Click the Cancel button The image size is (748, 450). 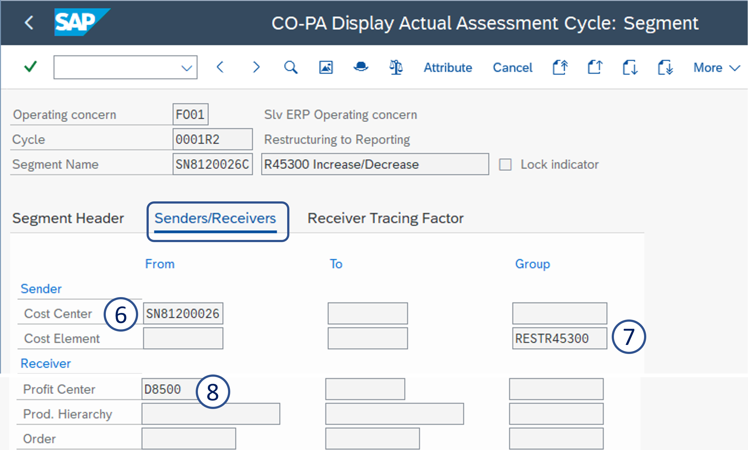(512, 67)
